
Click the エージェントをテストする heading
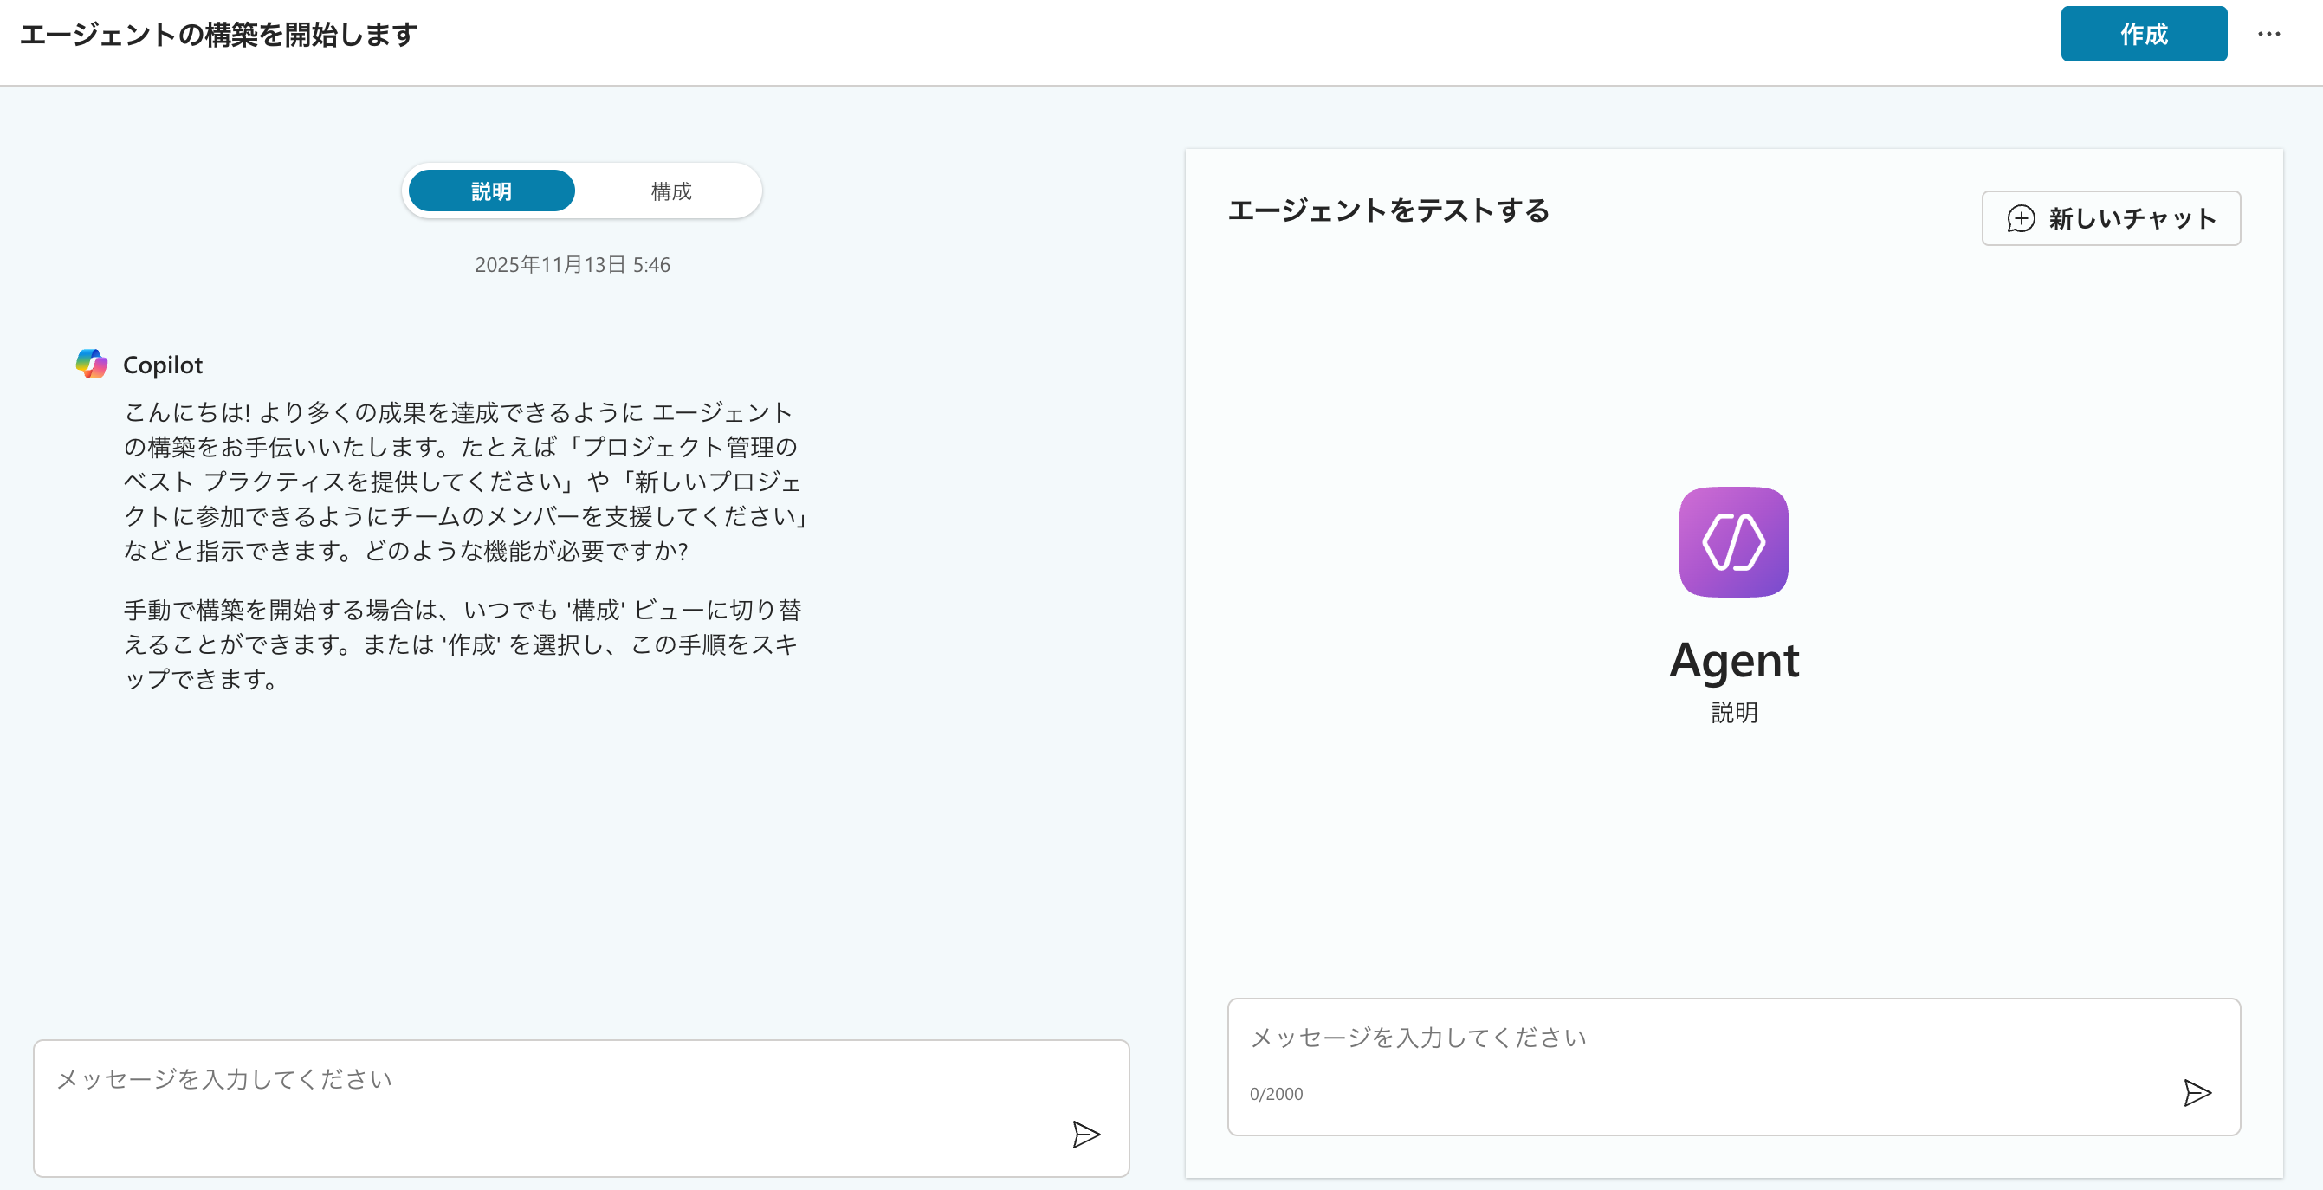(x=1388, y=211)
